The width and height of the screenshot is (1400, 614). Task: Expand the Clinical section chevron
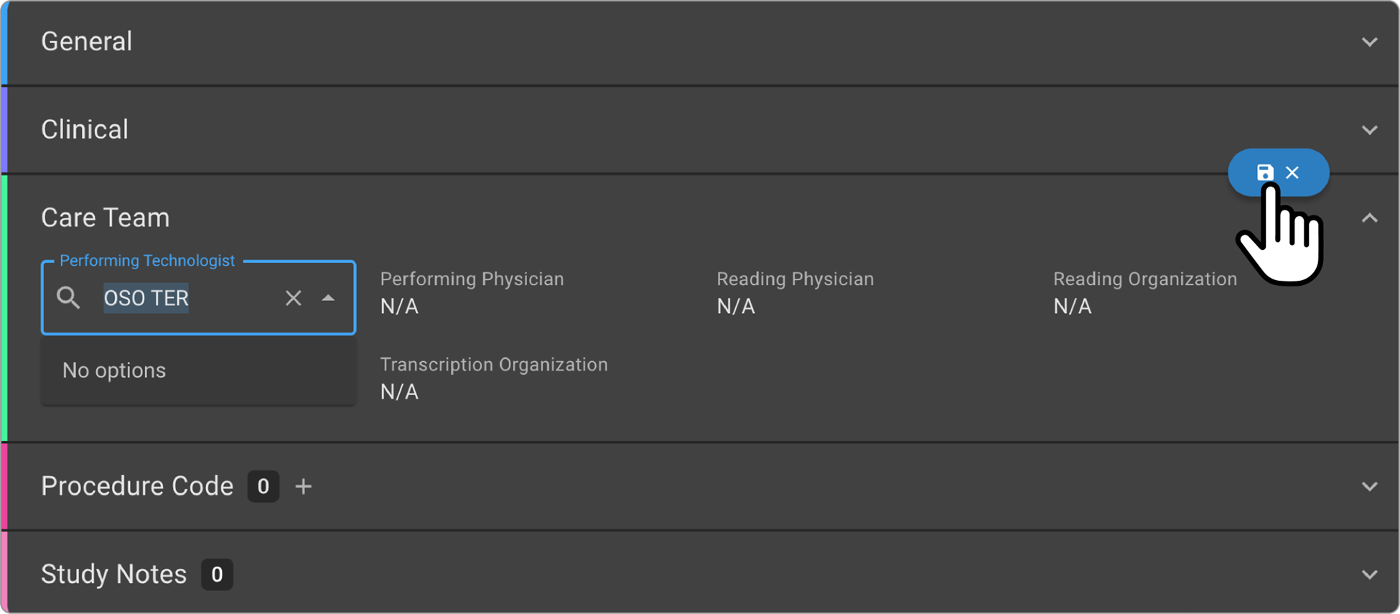[x=1369, y=130]
